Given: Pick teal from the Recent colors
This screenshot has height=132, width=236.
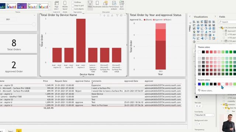Looking at the screenshot, I should 207,84.
